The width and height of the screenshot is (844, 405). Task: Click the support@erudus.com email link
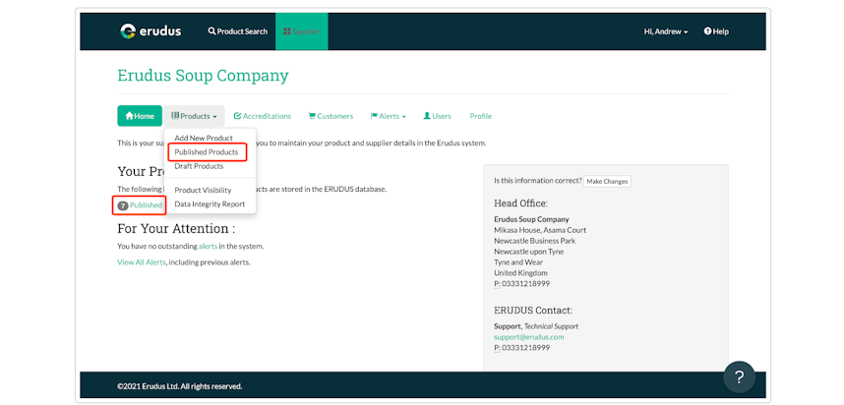tap(528, 337)
